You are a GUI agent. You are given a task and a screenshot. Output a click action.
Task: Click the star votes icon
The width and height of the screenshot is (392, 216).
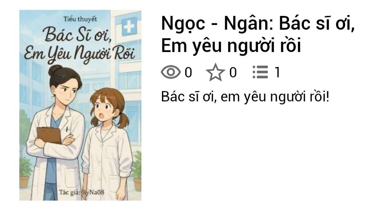click(x=215, y=73)
